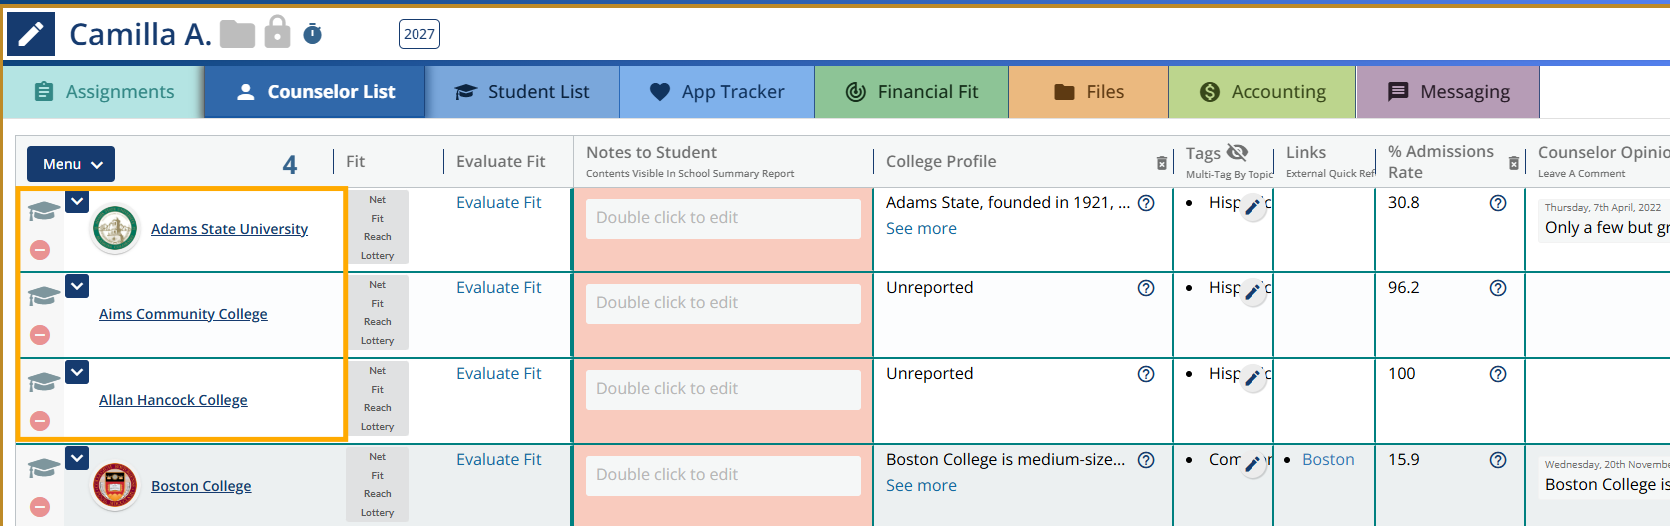Screen dimensions: 1670x526
Task: Click See more under Adams State profile
Action: click(921, 228)
